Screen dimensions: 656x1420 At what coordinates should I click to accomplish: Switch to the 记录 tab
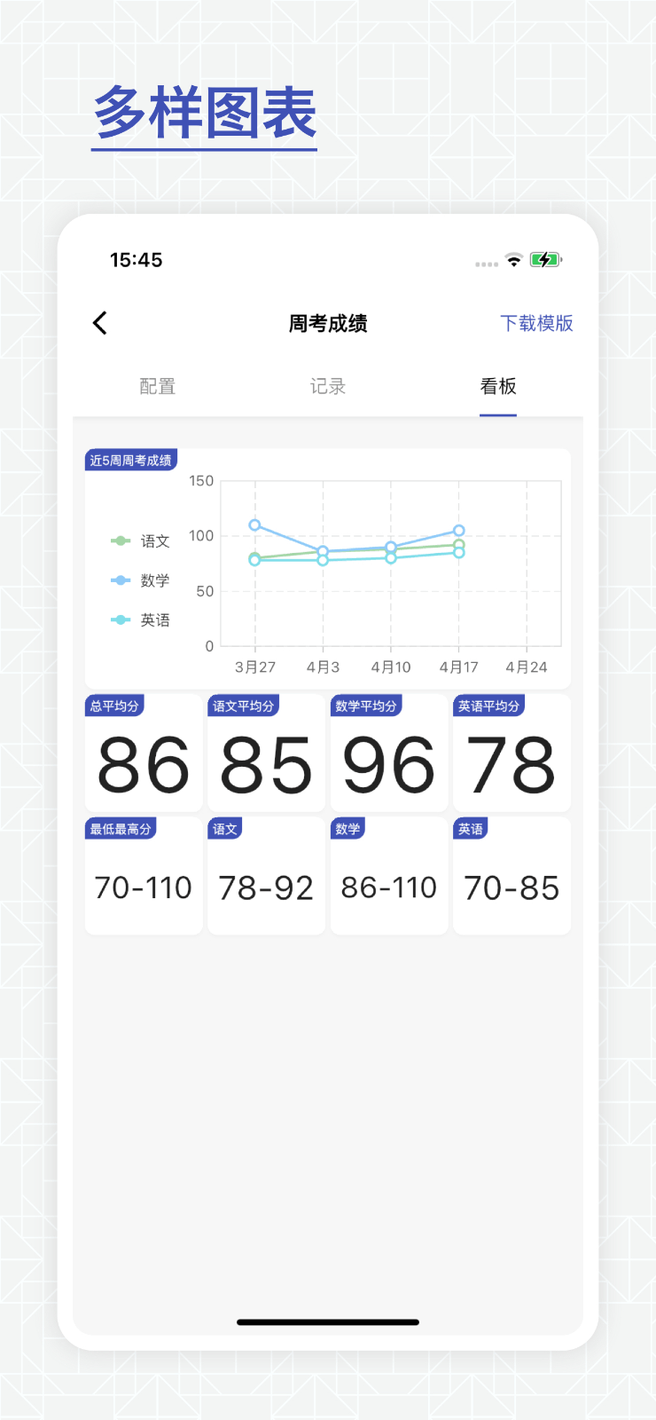[328, 386]
